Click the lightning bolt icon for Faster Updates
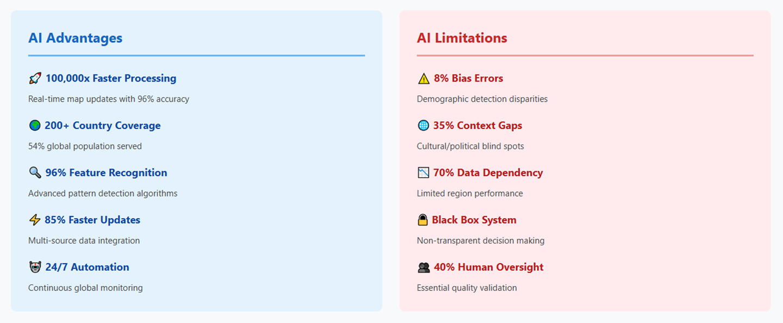The width and height of the screenshot is (783, 323). 35,220
